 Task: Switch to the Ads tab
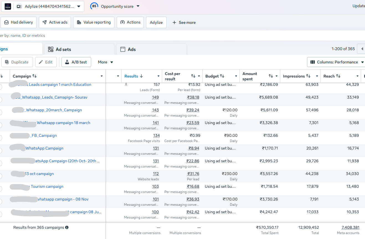click(152, 49)
